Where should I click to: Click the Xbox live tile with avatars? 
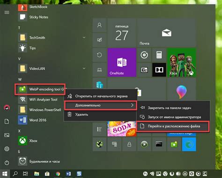coord(182,62)
